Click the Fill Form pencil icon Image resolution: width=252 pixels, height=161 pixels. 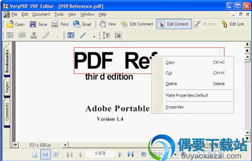[x=197, y=24]
